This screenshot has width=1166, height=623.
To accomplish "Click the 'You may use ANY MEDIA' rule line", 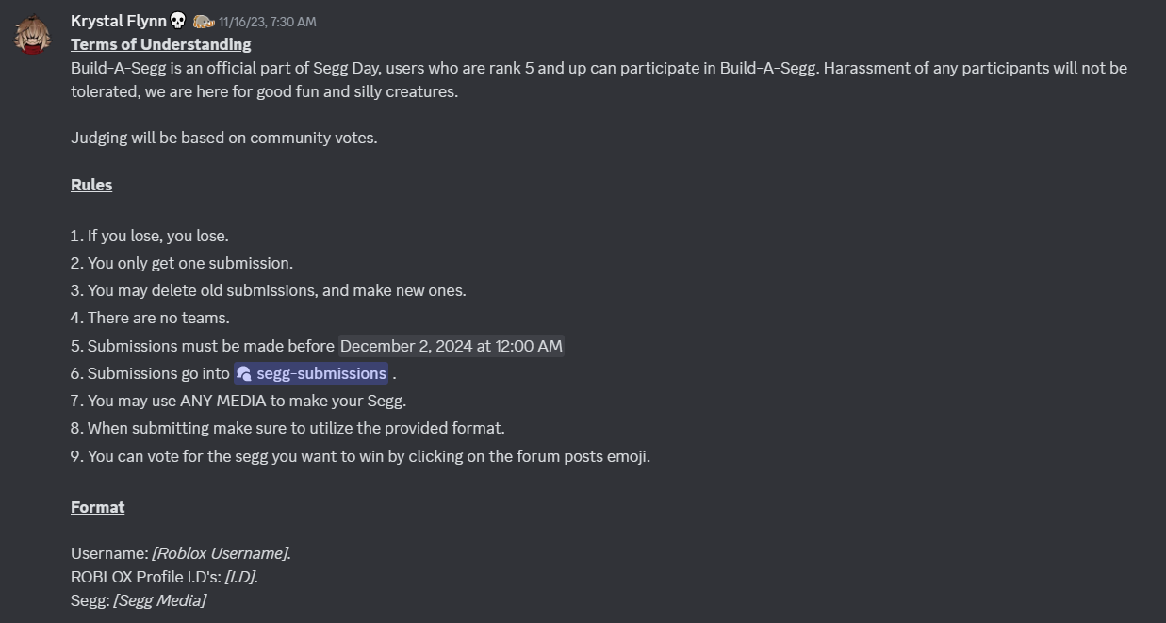I will (x=238, y=401).
